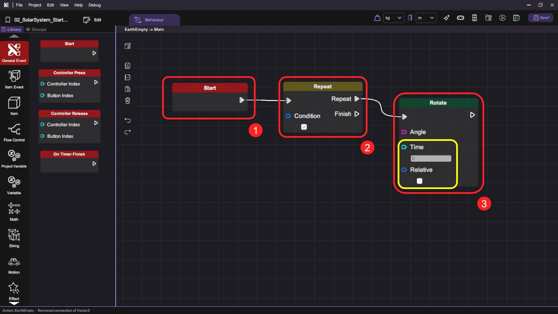Screen dimensions: 558x314
Task: Open the Debug menu
Action: (95, 5)
